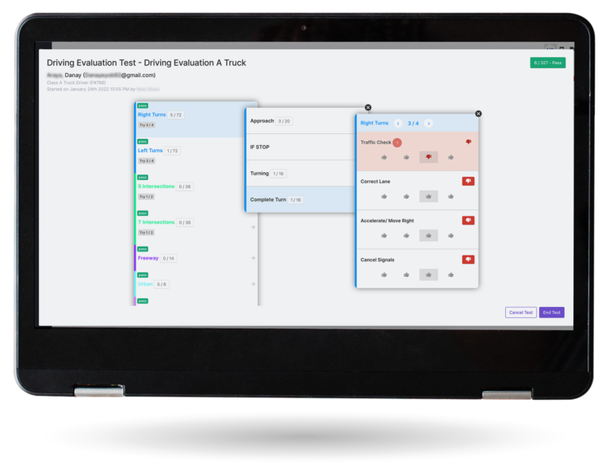Screen dimensions: 609x476
Task: Open the Approach step
Action: tap(301, 121)
